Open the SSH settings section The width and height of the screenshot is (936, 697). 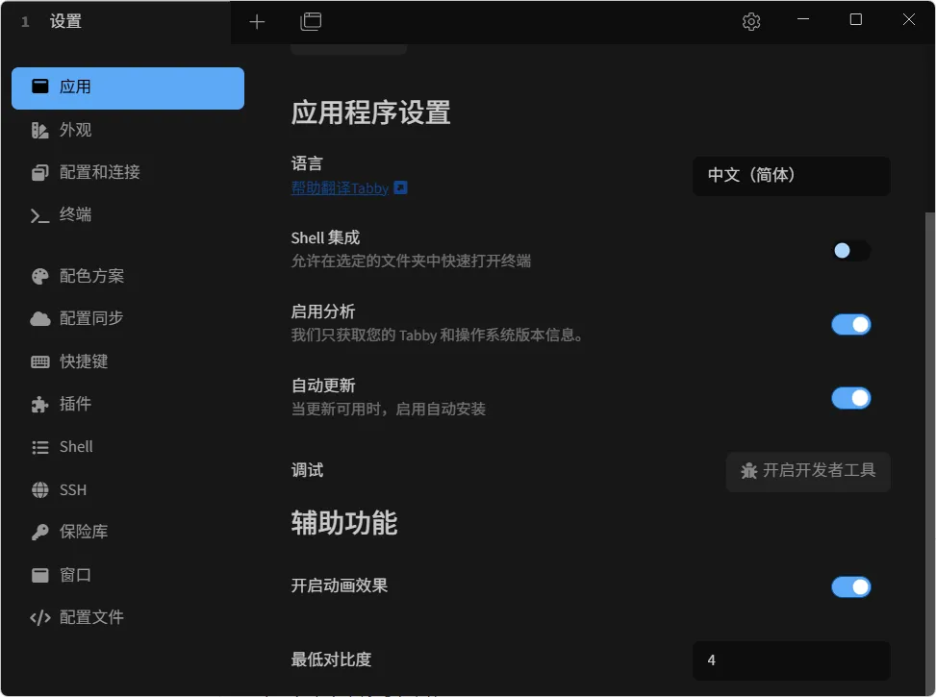72,489
